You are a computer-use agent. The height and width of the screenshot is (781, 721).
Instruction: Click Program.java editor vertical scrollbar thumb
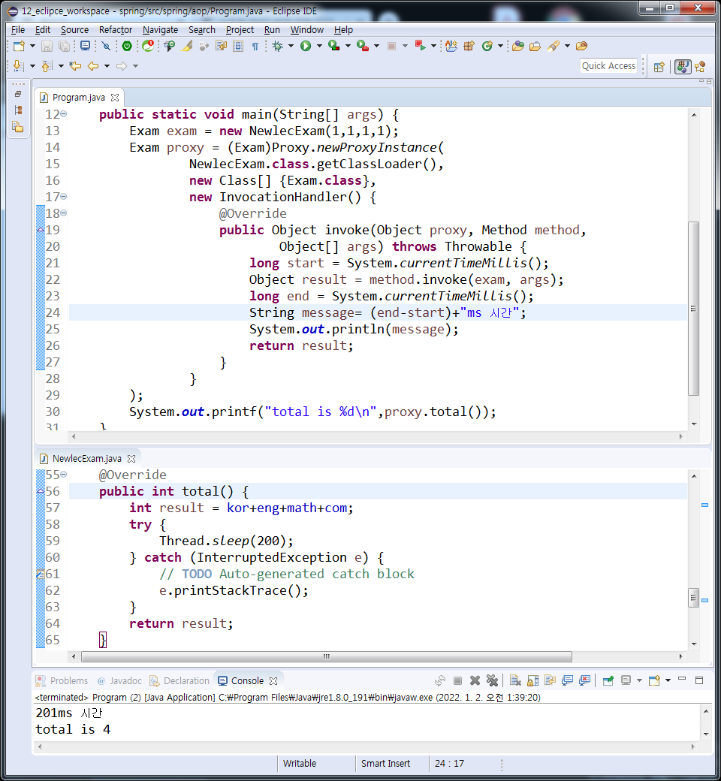[693, 309]
